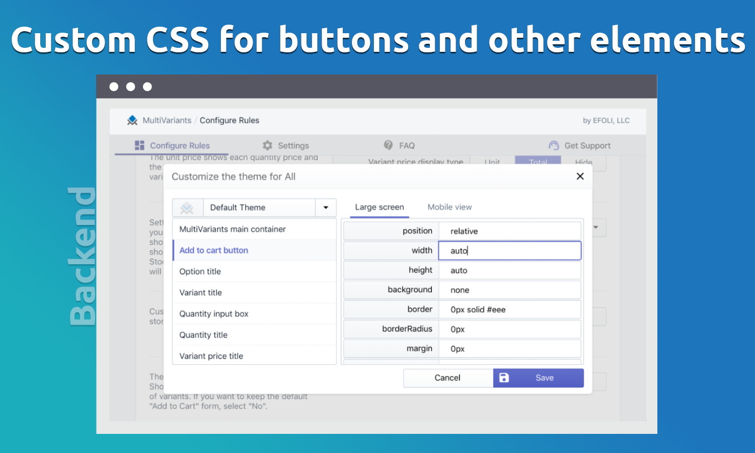755x453 pixels.
Task: Click MultiVariants breadcrumb link
Action: click(x=167, y=120)
